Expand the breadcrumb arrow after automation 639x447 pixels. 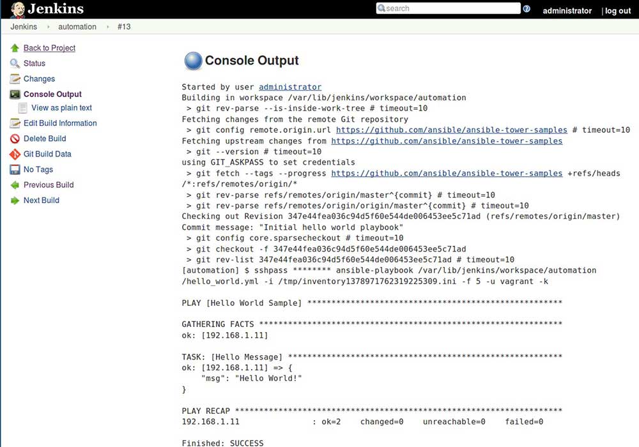point(107,27)
